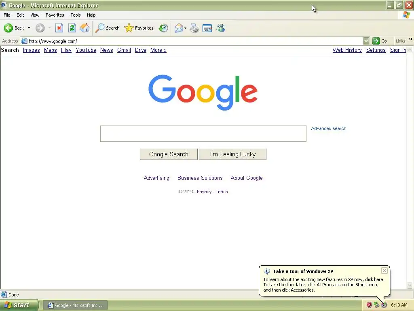
Task: Click the Refresh page icon
Action: pos(72,28)
